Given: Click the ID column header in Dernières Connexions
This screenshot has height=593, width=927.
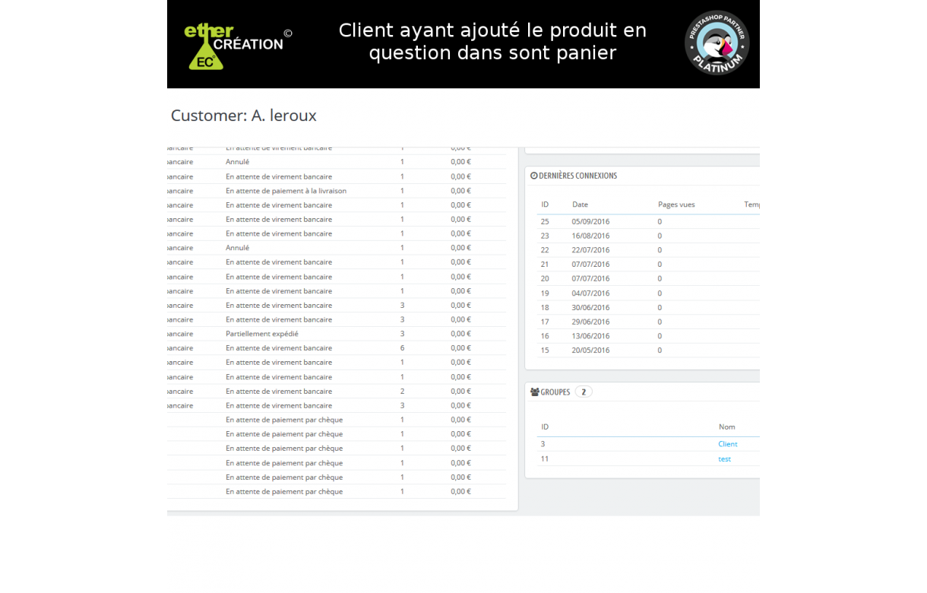Looking at the screenshot, I should [545, 205].
